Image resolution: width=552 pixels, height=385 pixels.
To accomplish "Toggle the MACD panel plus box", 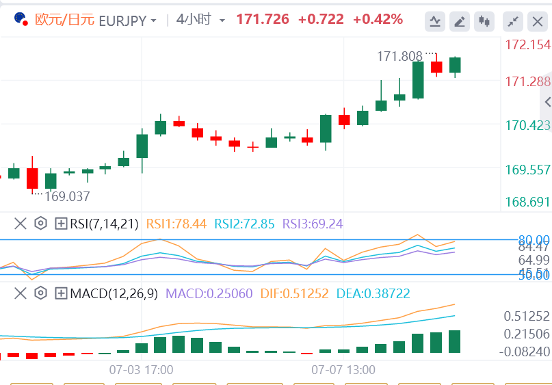I will pyautogui.click(x=61, y=293).
